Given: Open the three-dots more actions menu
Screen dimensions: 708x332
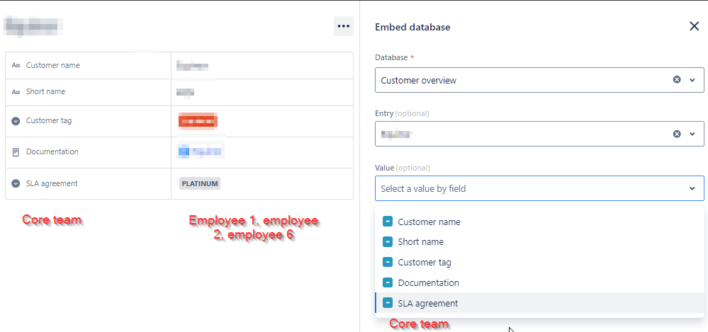Looking at the screenshot, I should [x=344, y=26].
